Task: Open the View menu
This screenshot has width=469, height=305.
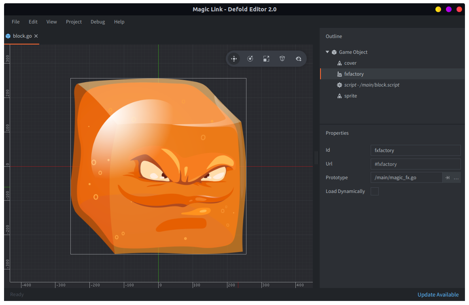Action: pyautogui.click(x=51, y=22)
